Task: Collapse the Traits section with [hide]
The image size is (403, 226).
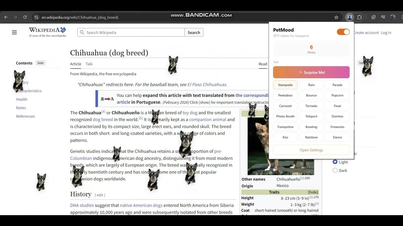Action: [x=313, y=192]
